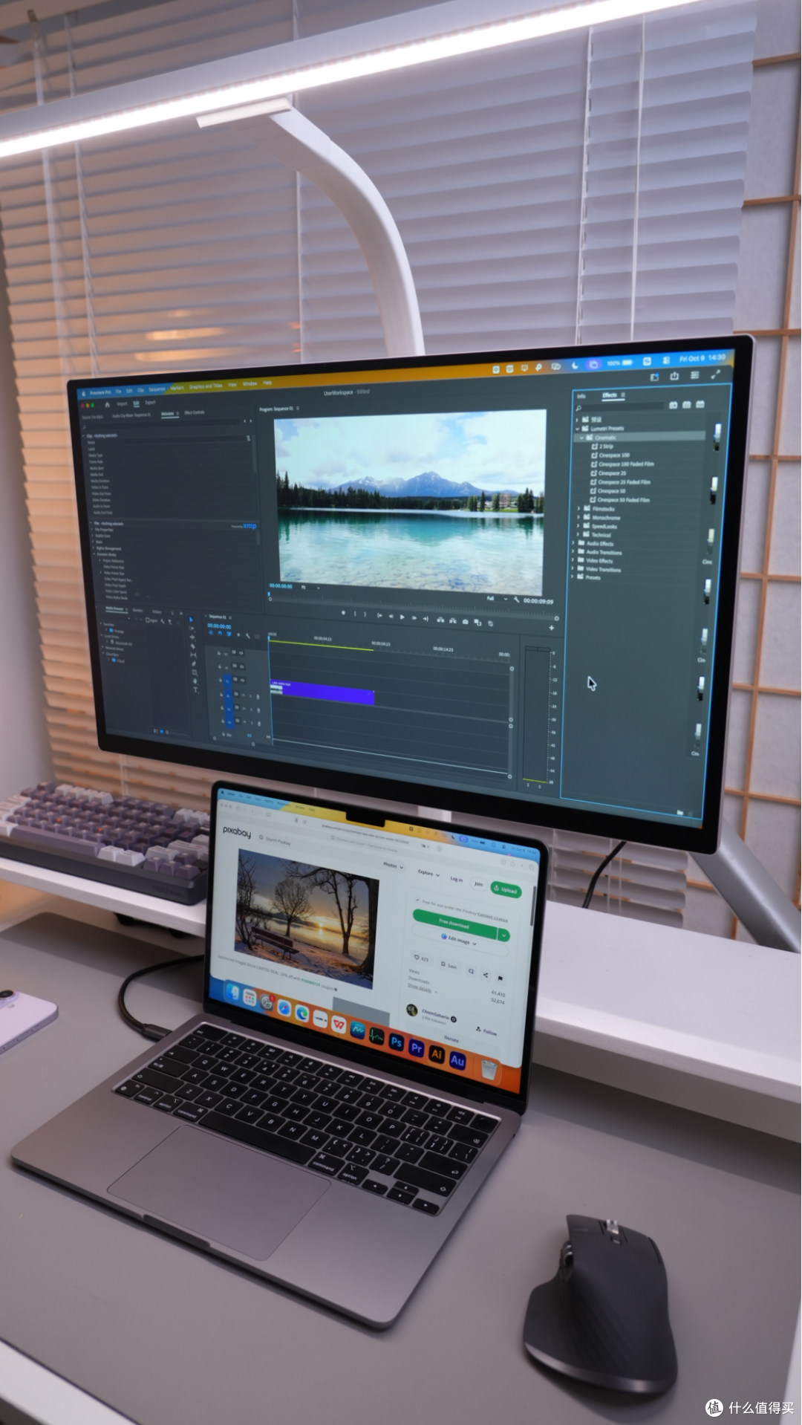This screenshot has width=802, height=1425.
Task: Click the moon Focus icon in menu bar
Action: (574, 365)
